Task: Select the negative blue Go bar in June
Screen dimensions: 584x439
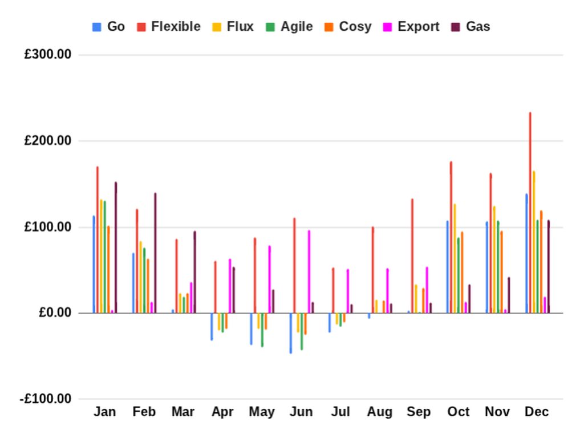Action: coord(290,334)
